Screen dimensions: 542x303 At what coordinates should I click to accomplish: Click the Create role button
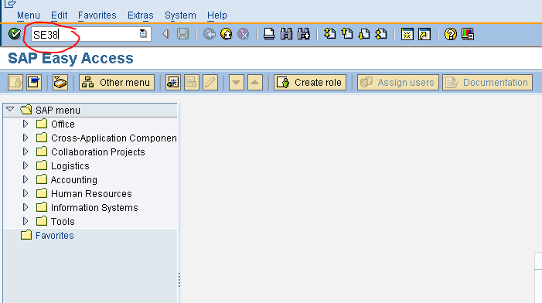[310, 82]
